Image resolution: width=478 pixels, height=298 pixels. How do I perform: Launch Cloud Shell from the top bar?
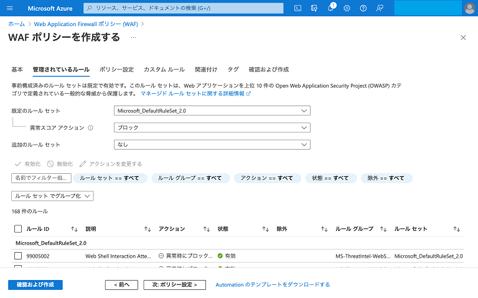tap(298, 8)
